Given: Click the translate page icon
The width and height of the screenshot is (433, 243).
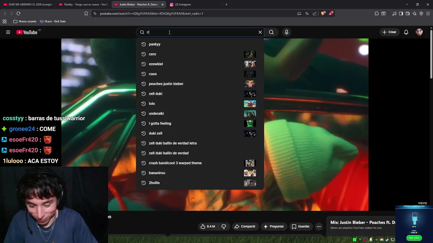Looking at the screenshot, I should point(307,13).
